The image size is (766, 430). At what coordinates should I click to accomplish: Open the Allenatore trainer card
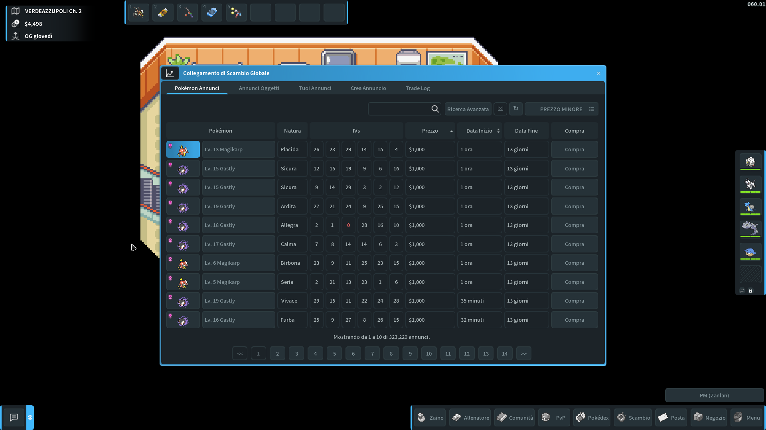point(470,418)
